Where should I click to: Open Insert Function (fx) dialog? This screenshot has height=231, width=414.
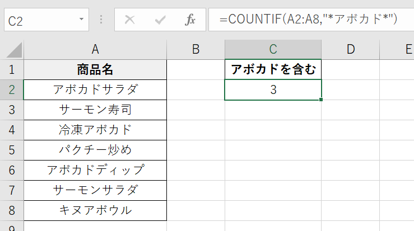click(x=190, y=20)
